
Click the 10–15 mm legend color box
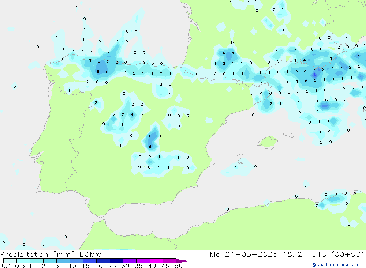click(76, 261)
